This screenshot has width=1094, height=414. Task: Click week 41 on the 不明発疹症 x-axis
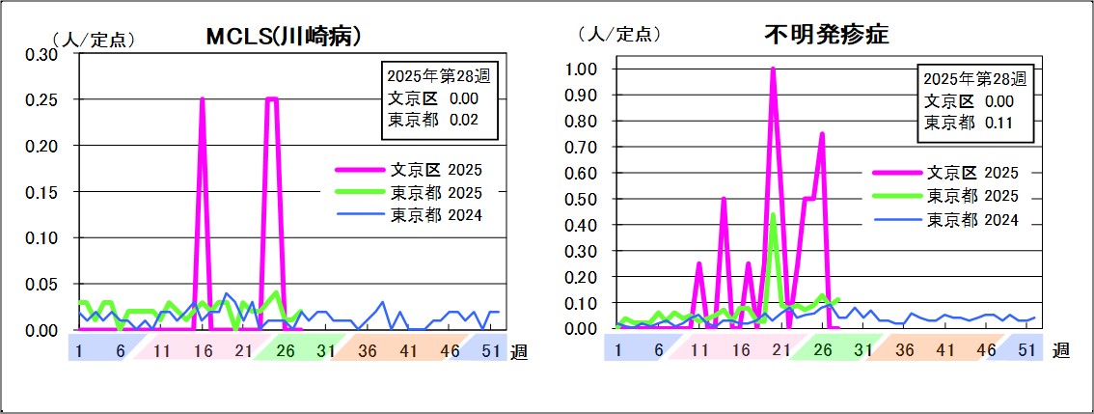tap(946, 350)
